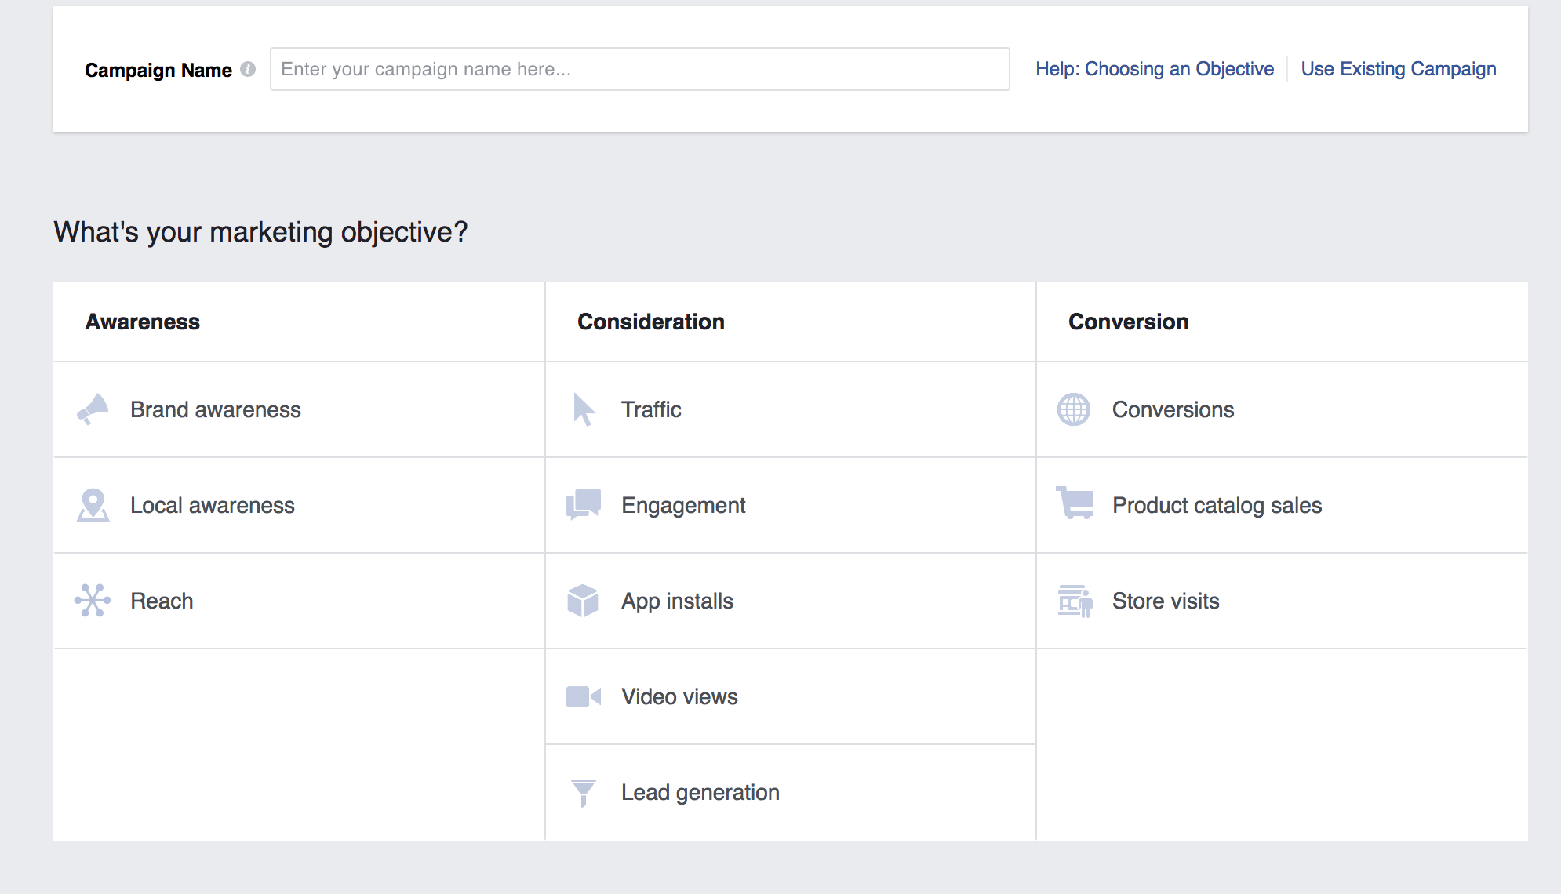
Task: Click the Local awareness map pin icon
Action: click(x=93, y=505)
